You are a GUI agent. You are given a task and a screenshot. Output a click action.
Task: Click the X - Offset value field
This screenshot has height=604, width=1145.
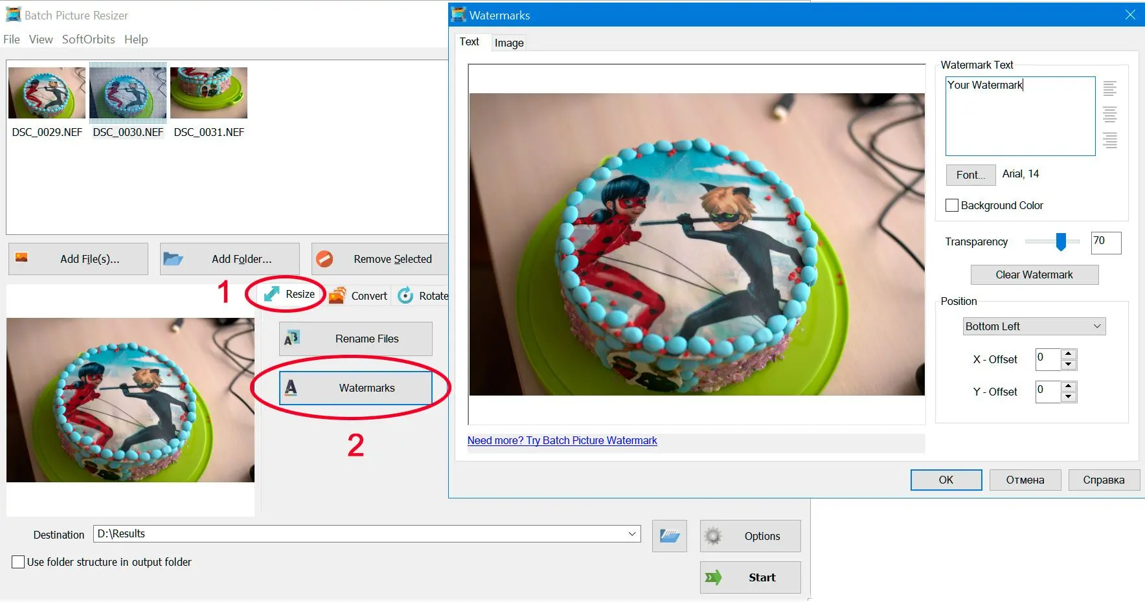pos(1049,359)
